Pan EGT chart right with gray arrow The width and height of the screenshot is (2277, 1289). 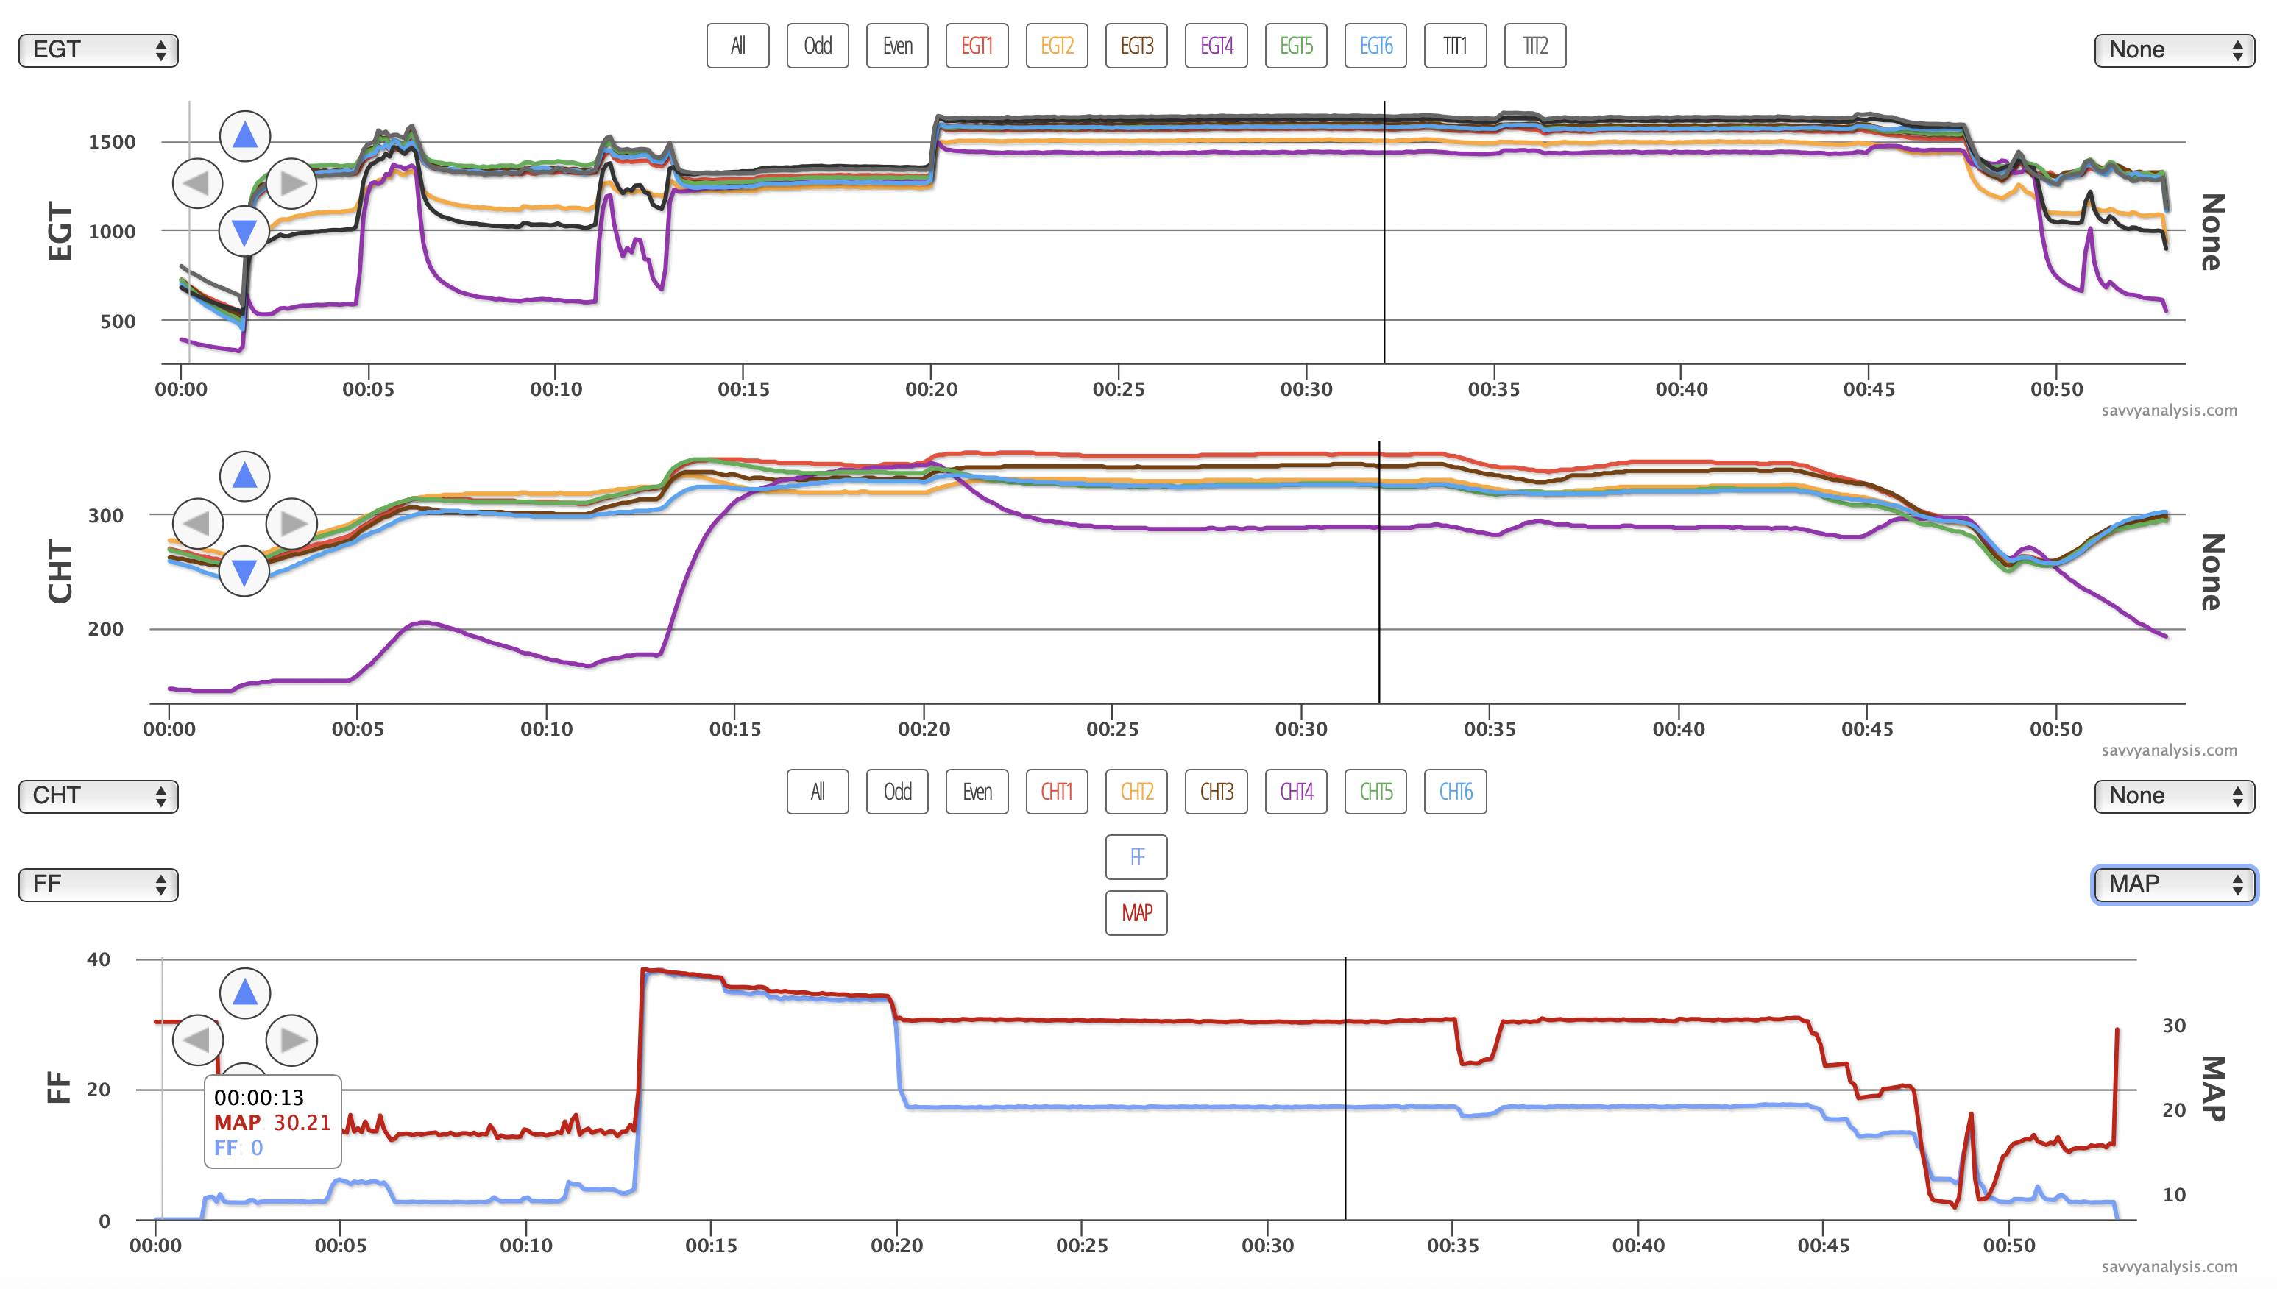[x=292, y=183]
